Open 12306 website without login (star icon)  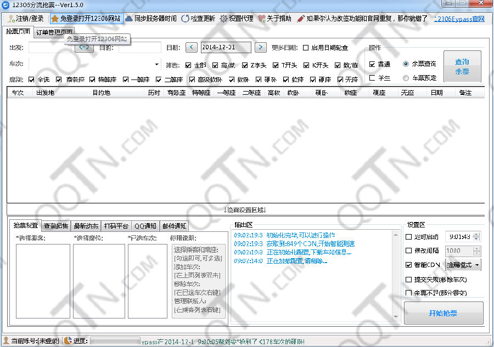[x=55, y=19]
